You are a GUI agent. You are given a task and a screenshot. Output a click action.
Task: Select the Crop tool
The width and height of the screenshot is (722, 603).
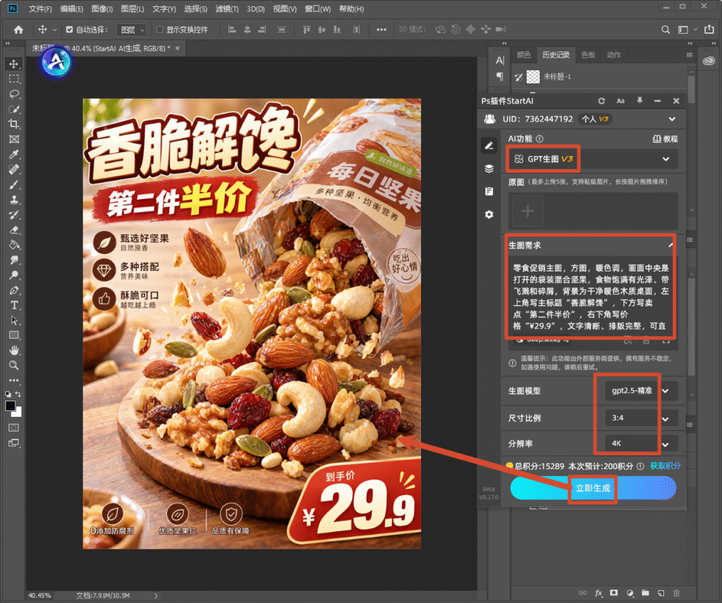click(x=14, y=124)
